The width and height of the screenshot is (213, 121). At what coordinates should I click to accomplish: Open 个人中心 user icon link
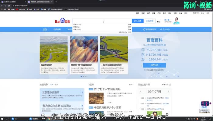point(165,29)
